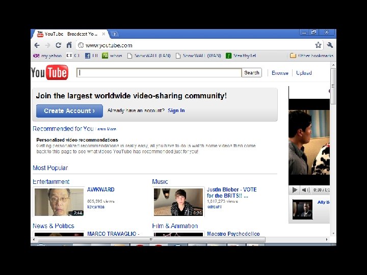Play the AWKWARD video thumbnail
Viewport: 367px width, 275px height.
59,202
